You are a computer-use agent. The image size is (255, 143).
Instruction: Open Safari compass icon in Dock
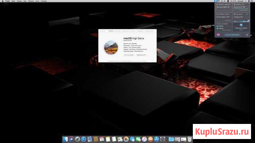tap(84, 139)
